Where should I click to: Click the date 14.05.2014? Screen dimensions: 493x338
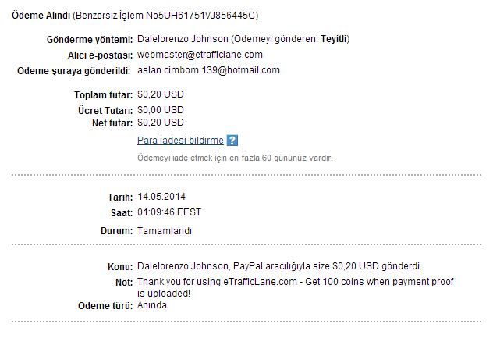click(x=161, y=197)
